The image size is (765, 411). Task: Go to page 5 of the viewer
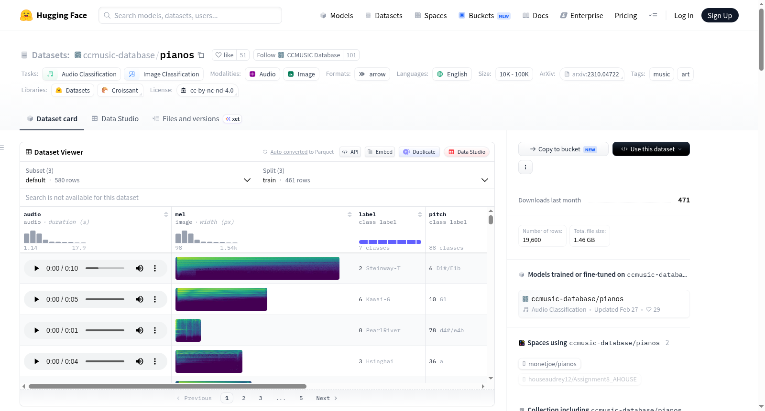click(x=301, y=398)
